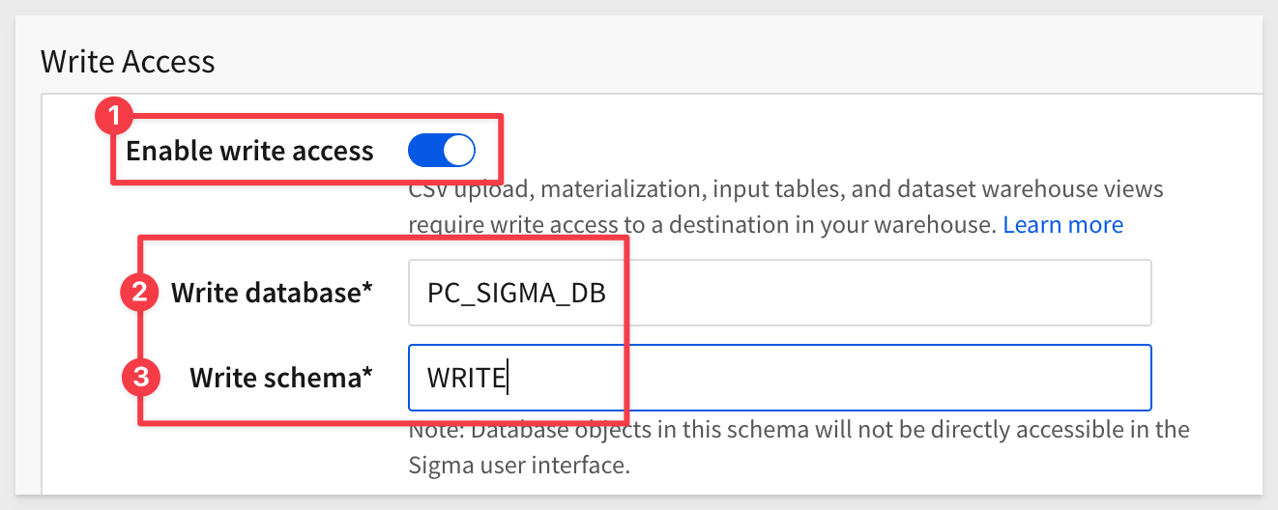
Task: Open the Learn more link
Action: click(1062, 225)
